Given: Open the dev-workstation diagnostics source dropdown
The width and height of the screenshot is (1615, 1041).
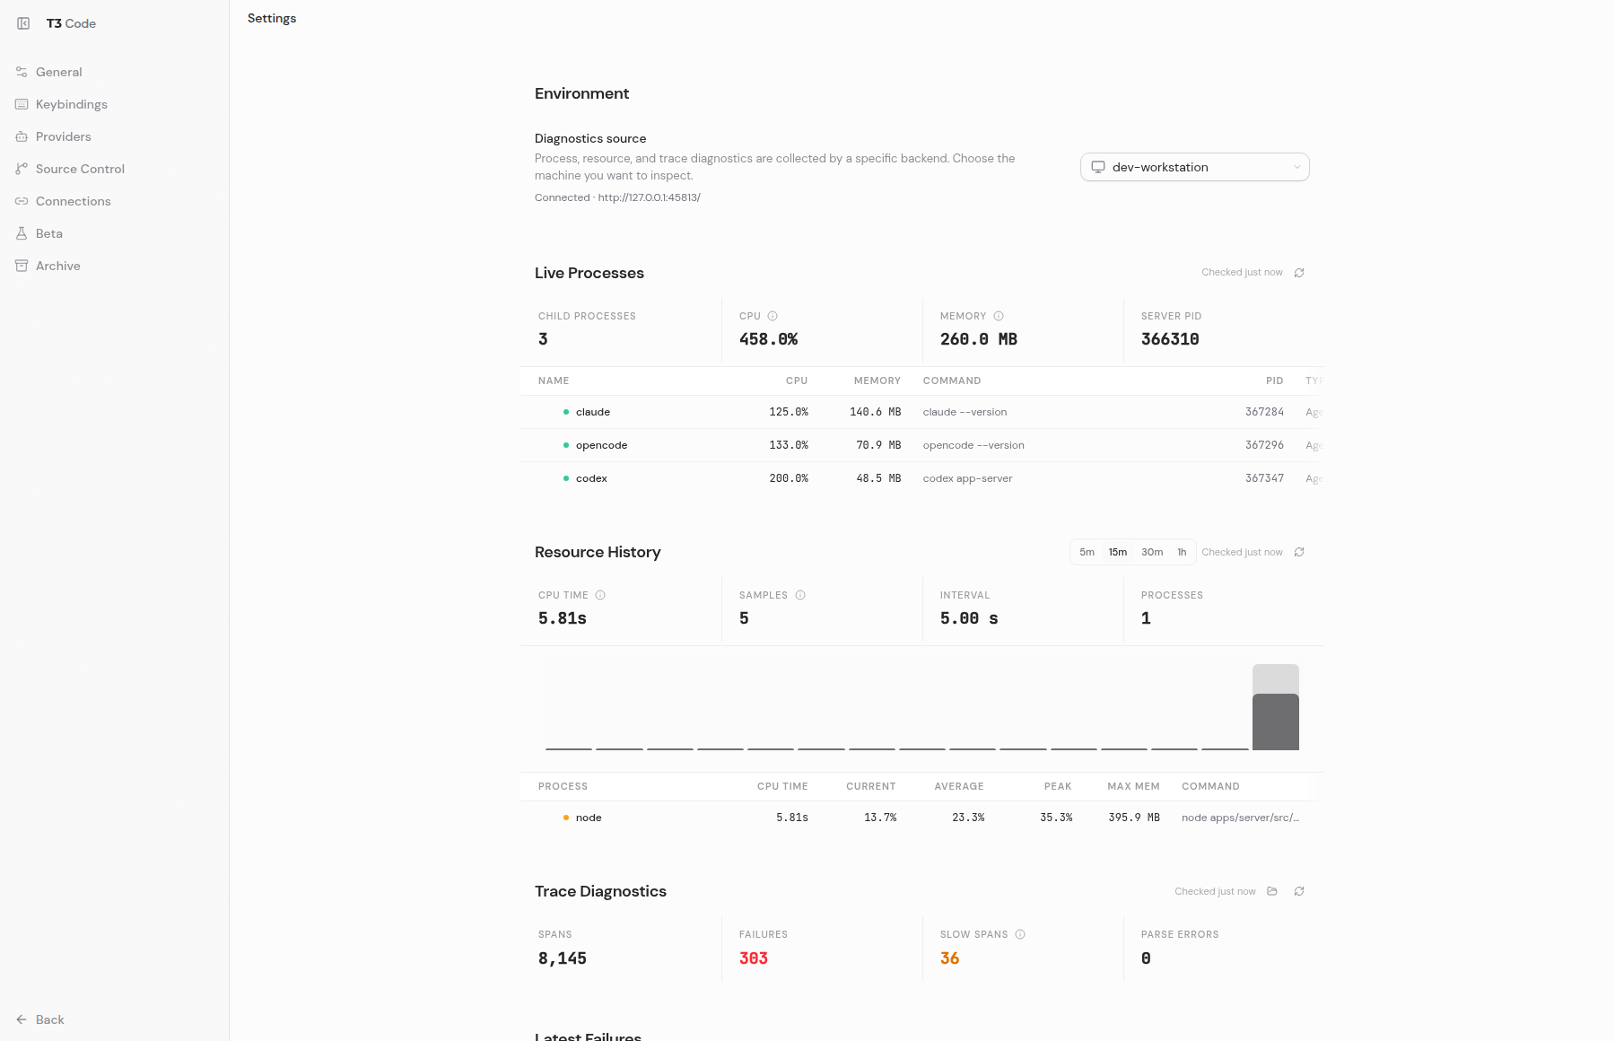Looking at the screenshot, I should click(x=1195, y=167).
